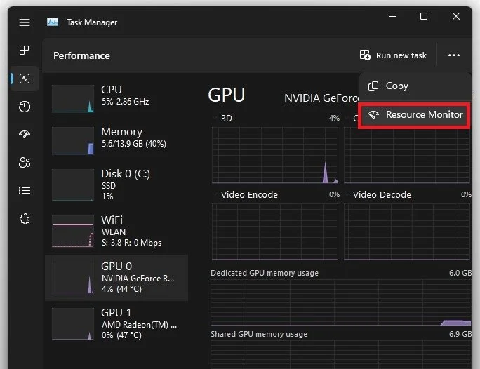Viewport: 480px width, 369px height.
Task: Click the Dedicated GPU memory usage graph
Action: pyautogui.click(x=341, y=302)
